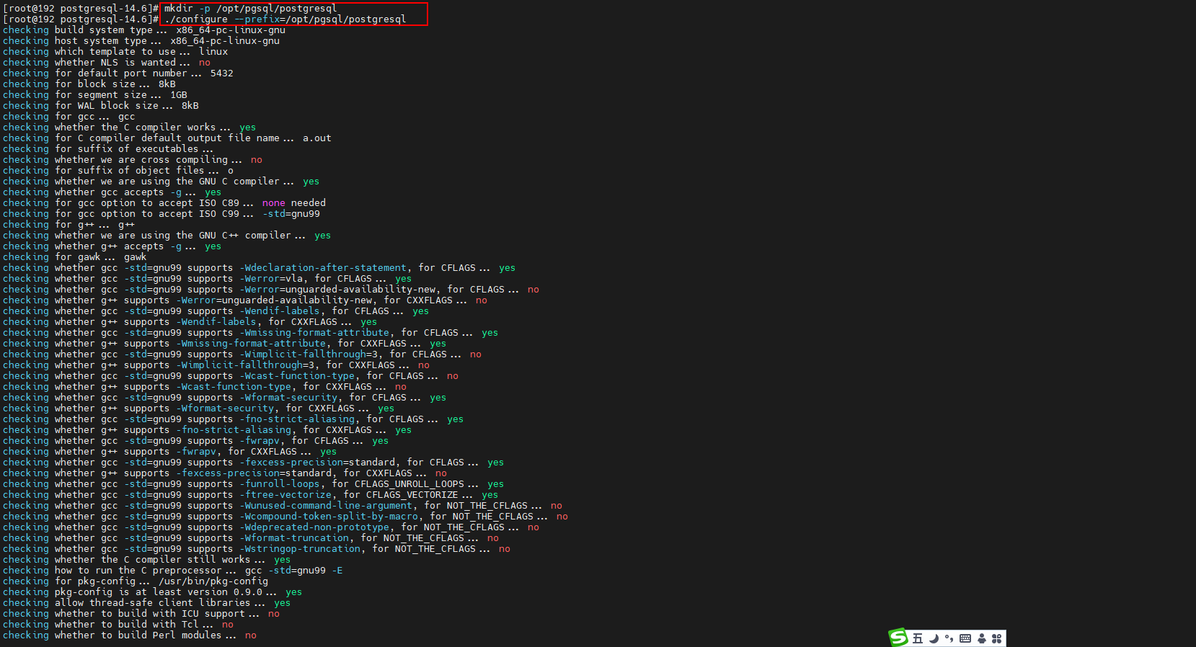Click 'no' after build Perl modules
The image size is (1196, 647).
click(251, 635)
